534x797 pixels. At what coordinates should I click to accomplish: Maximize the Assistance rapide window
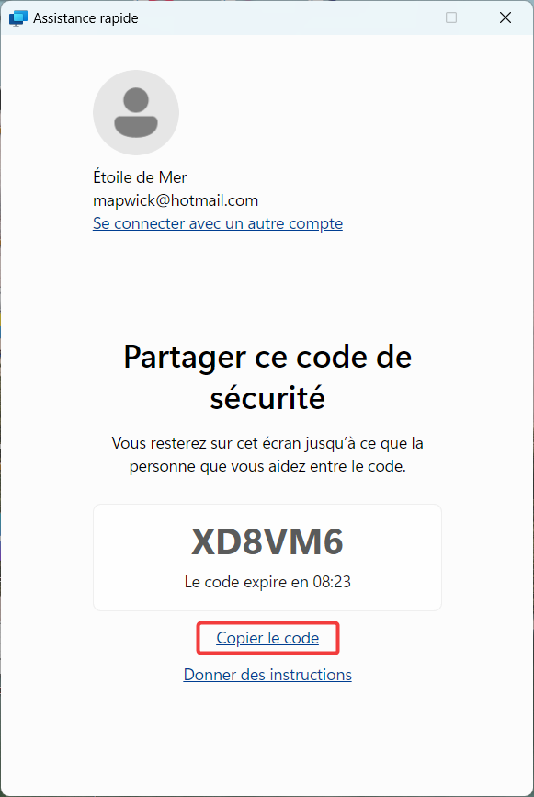(451, 17)
